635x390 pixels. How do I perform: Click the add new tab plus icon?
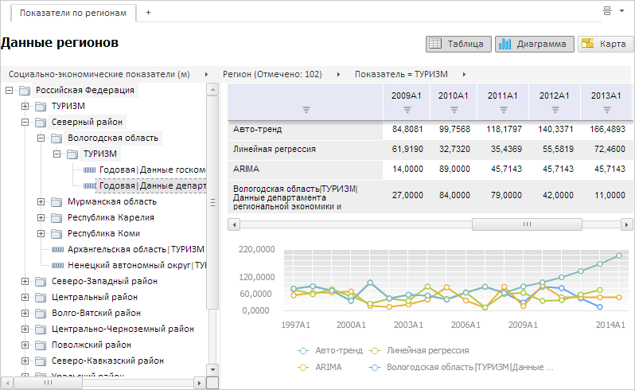click(x=148, y=14)
